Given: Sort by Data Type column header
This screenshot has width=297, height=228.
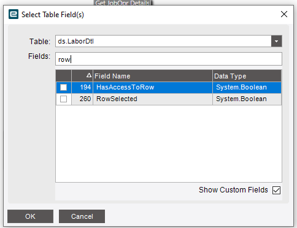Looking at the screenshot, I should [x=247, y=76].
